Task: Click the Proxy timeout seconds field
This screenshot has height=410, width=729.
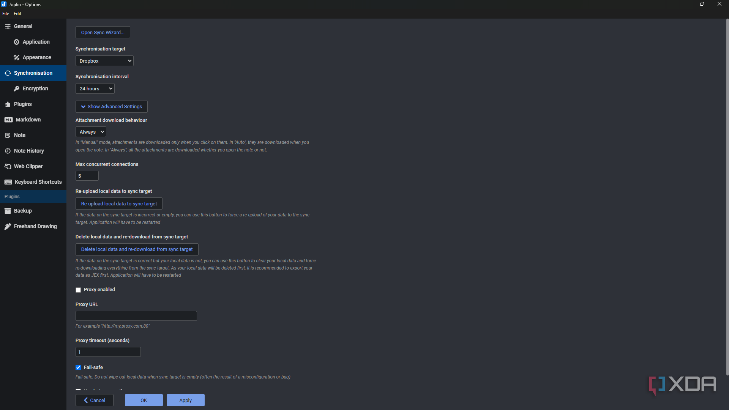Action: point(108,352)
